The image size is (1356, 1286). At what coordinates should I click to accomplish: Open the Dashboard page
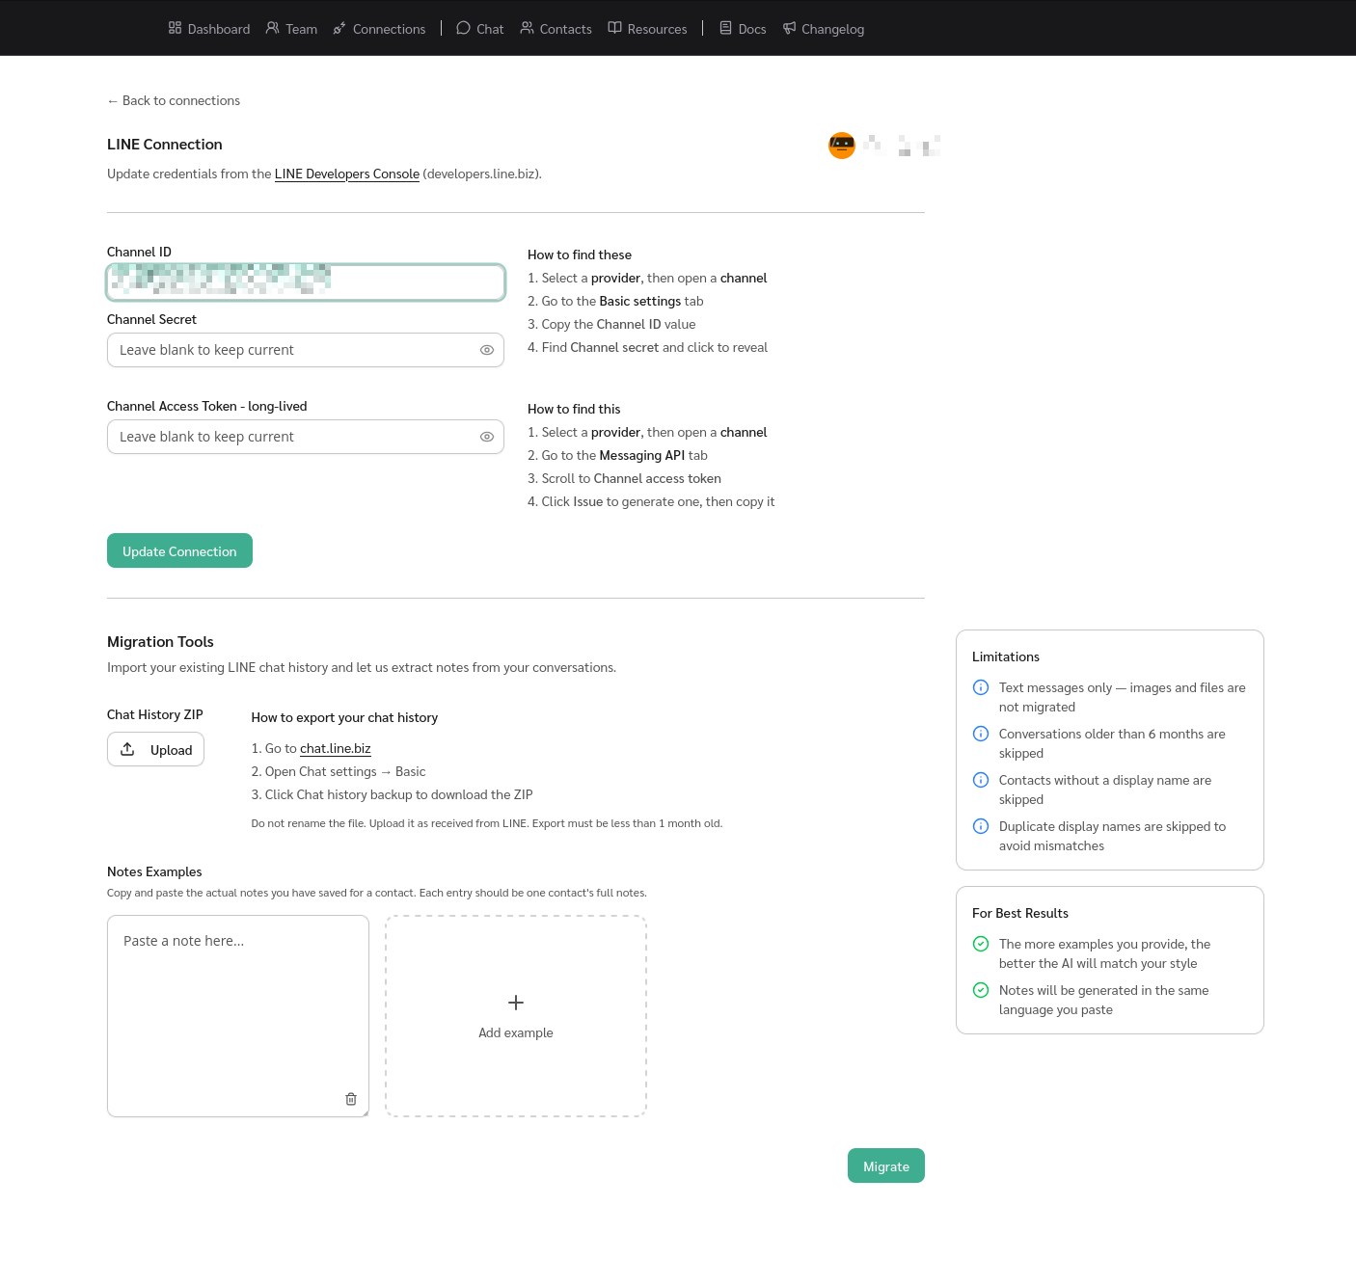[209, 29]
